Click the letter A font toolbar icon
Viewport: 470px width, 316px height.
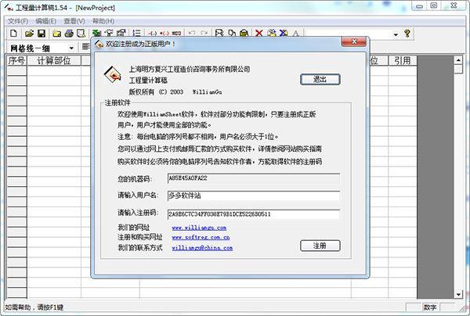(x=296, y=33)
